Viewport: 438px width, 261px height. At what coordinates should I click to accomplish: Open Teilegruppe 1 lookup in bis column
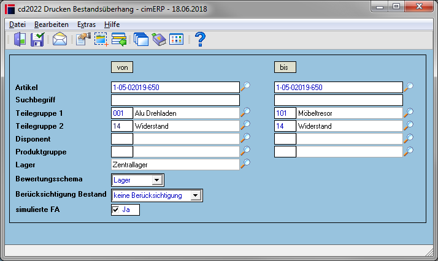pos(409,112)
